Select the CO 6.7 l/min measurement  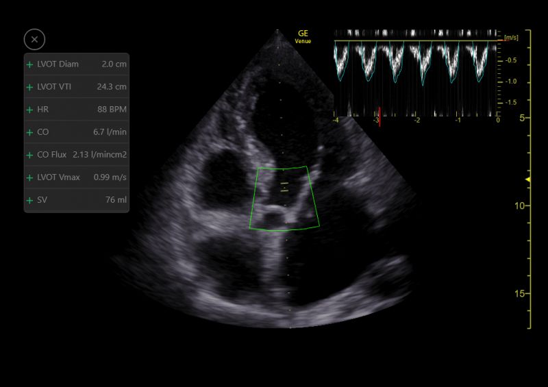coord(77,132)
